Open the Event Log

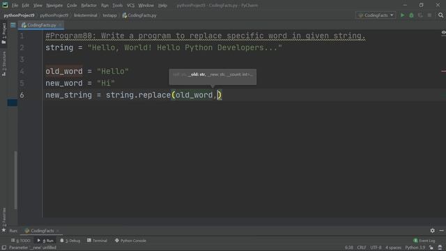(x=424, y=241)
